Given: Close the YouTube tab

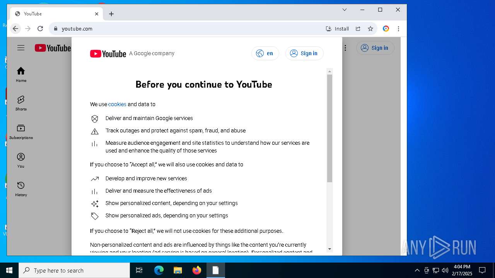Looking at the screenshot, I should (97, 14).
